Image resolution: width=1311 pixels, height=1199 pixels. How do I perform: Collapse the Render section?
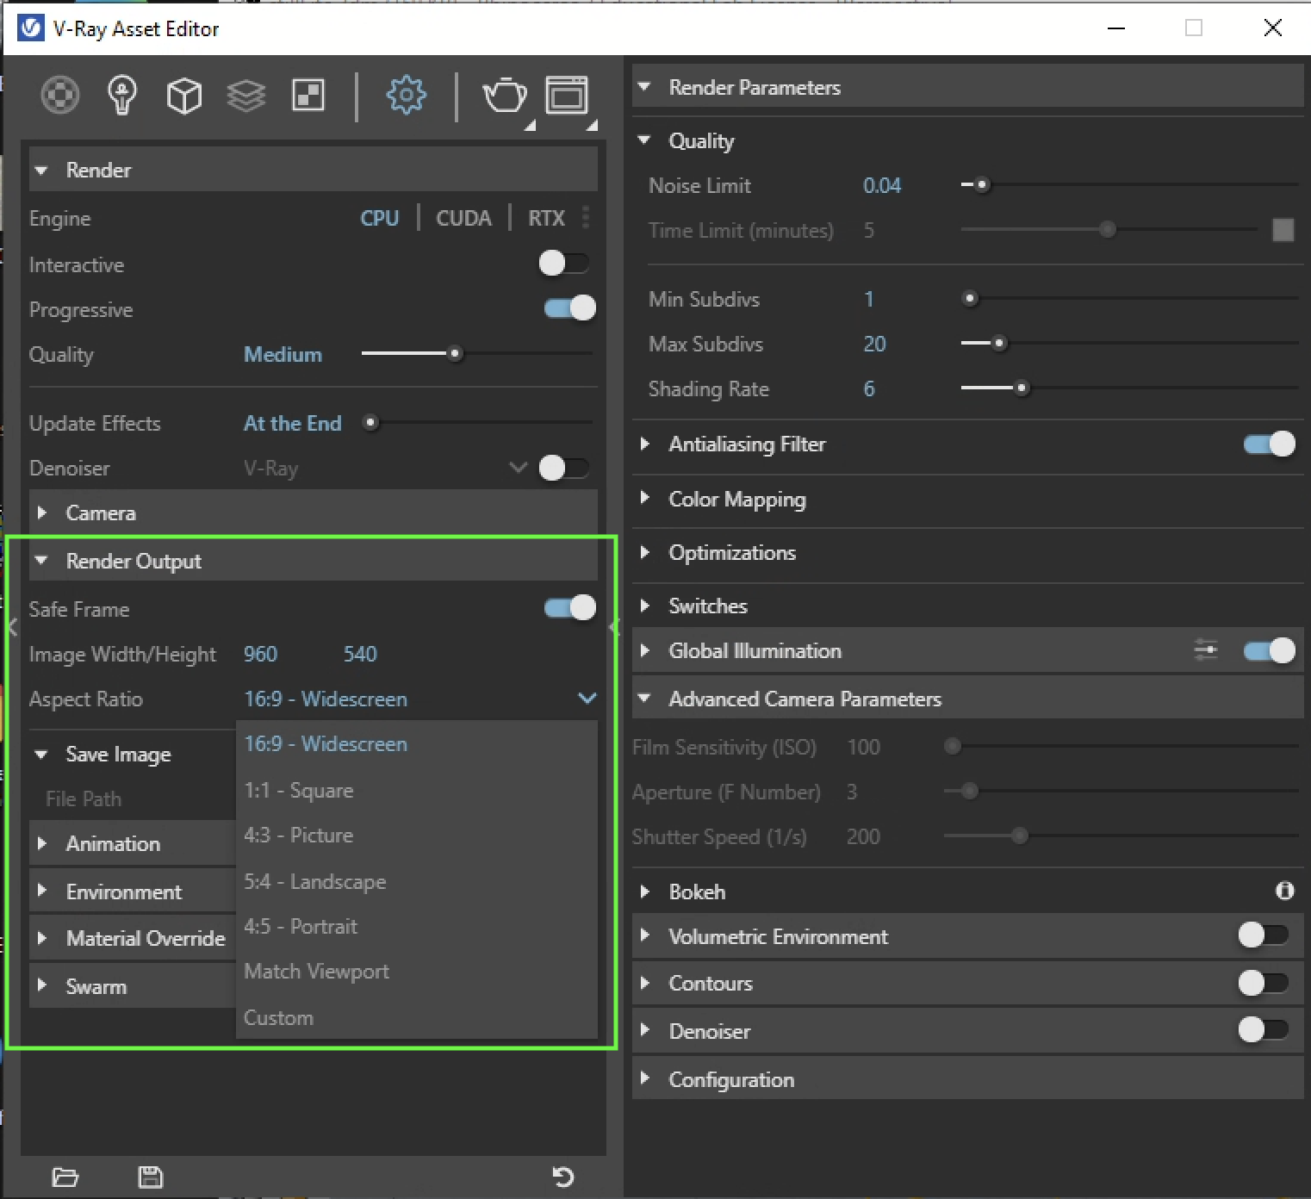coord(41,170)
